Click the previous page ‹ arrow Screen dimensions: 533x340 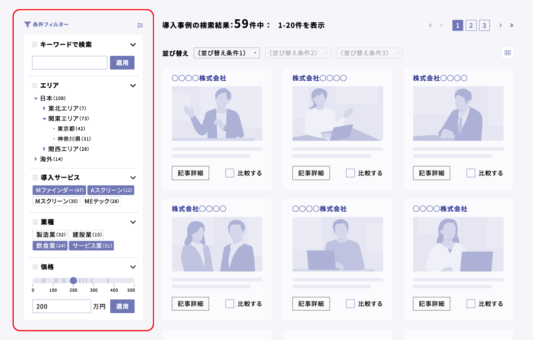[441, 24]
